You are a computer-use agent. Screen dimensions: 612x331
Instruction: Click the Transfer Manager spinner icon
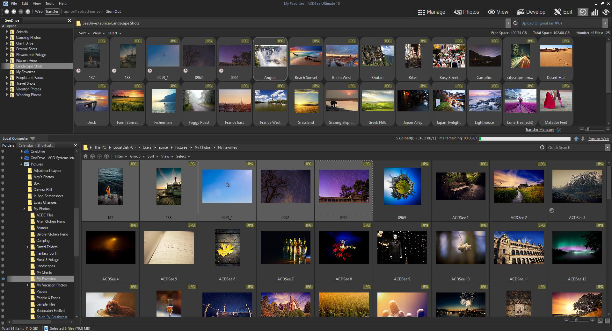coord(559,130)
